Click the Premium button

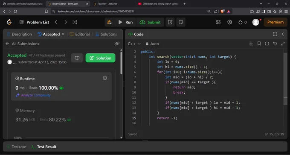[x=275, y=22]
